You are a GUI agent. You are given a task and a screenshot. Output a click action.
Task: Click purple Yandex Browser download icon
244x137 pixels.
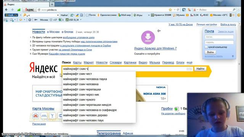[148, 37]
